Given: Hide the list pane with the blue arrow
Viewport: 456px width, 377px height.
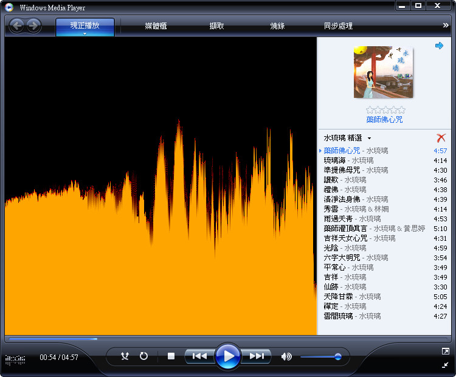Looking at the screenshot, I should (439, 46).
